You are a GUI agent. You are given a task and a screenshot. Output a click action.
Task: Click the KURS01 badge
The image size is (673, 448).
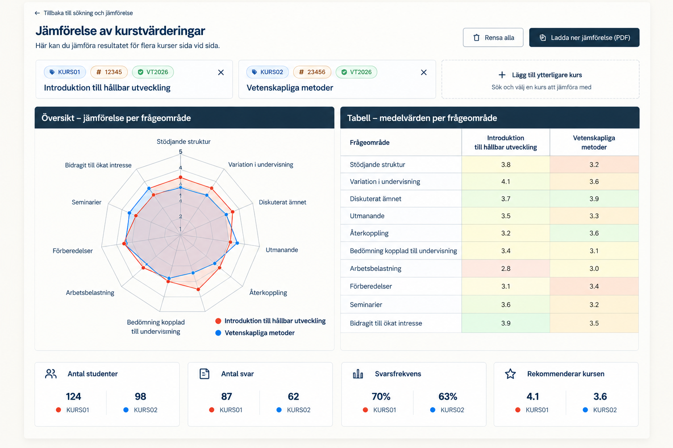(x=64, y=72)
